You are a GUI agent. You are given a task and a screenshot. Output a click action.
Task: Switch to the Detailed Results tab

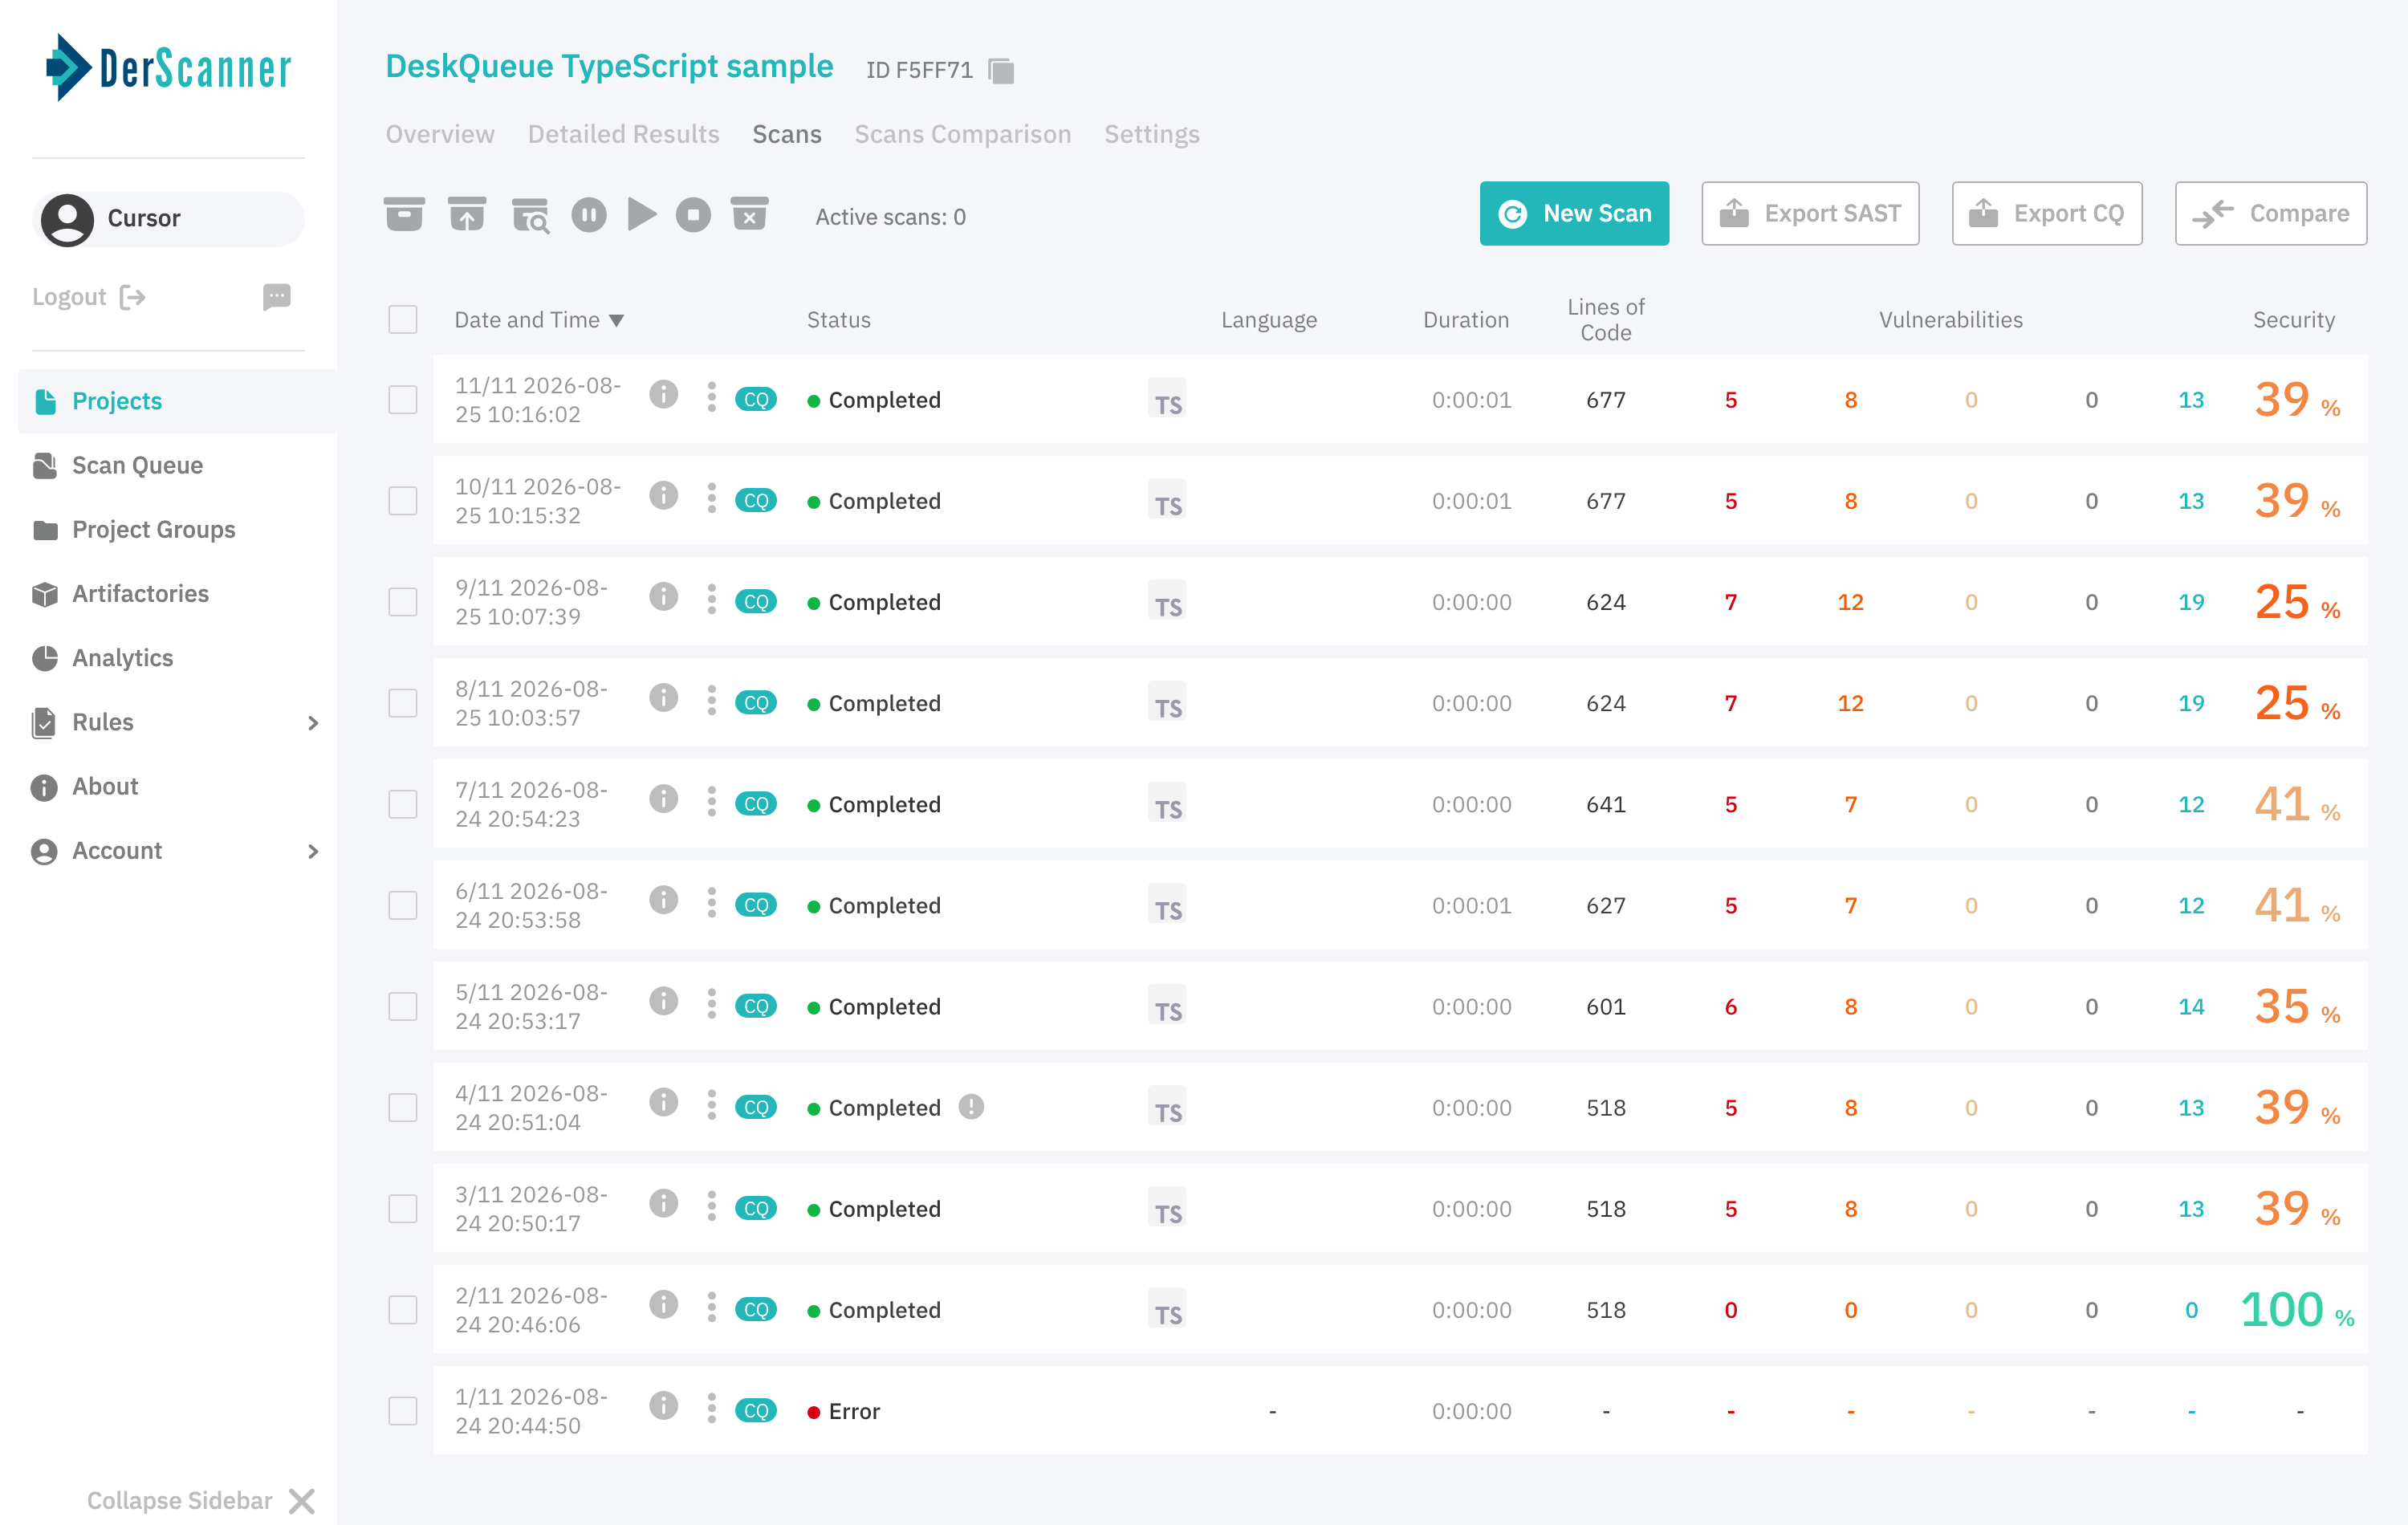(623, 134)
